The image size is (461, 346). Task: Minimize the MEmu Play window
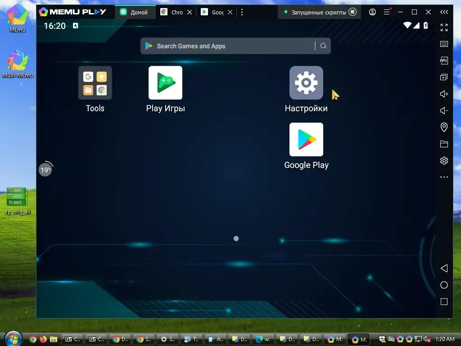(x=400, y=12)
